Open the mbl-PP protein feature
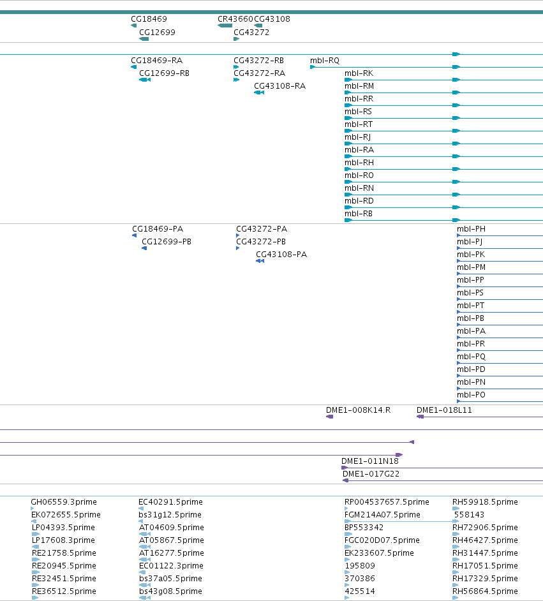The width and height of the screenshot is (543, 601). (x=470, y=280)
